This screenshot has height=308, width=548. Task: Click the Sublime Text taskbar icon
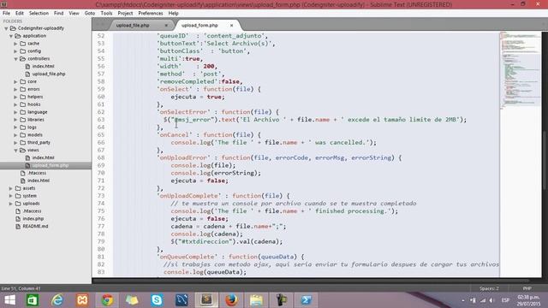pos(206,300)
